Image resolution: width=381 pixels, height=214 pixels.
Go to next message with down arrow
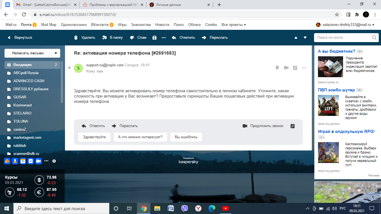(x=305, y=38)
